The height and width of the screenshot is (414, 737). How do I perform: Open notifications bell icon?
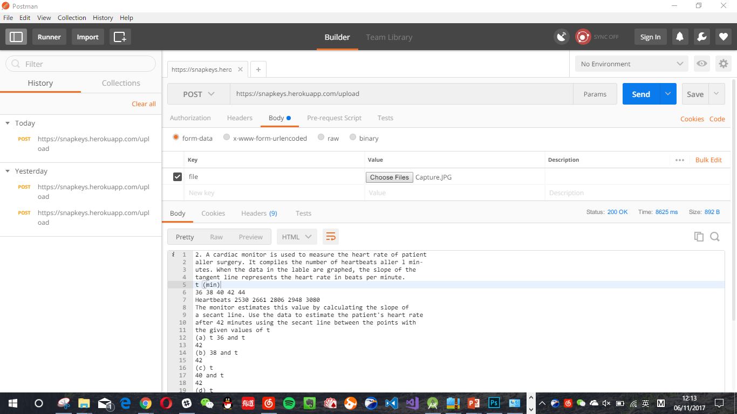pyautogui.click(x=680, y=37)
